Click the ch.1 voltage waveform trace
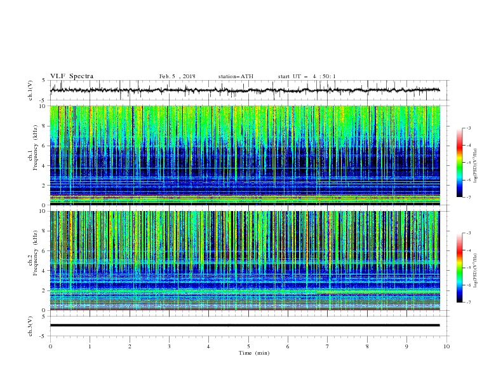Viewport: 503px width, 389px height. pyautogui.click(x=245, y=90)
